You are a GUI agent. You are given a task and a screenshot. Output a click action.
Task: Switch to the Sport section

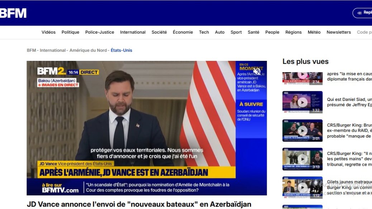pyautogui.click(x=236, y=32)
